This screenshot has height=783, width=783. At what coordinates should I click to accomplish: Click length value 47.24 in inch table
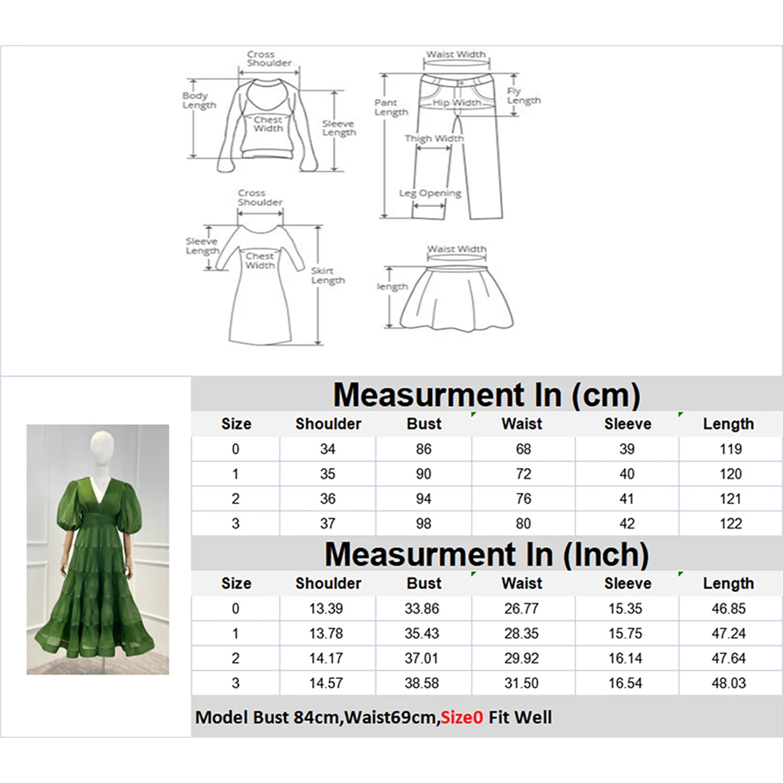click(x=728, y=634)
